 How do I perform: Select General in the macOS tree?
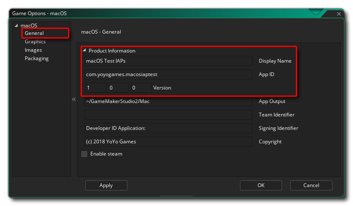pos(34,33)
